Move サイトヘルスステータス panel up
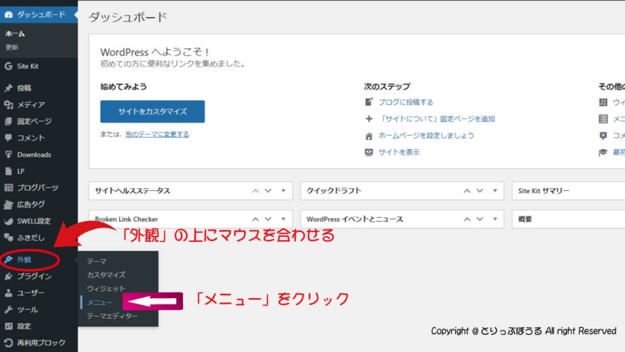The image size is (625, 352). point(256,191)
